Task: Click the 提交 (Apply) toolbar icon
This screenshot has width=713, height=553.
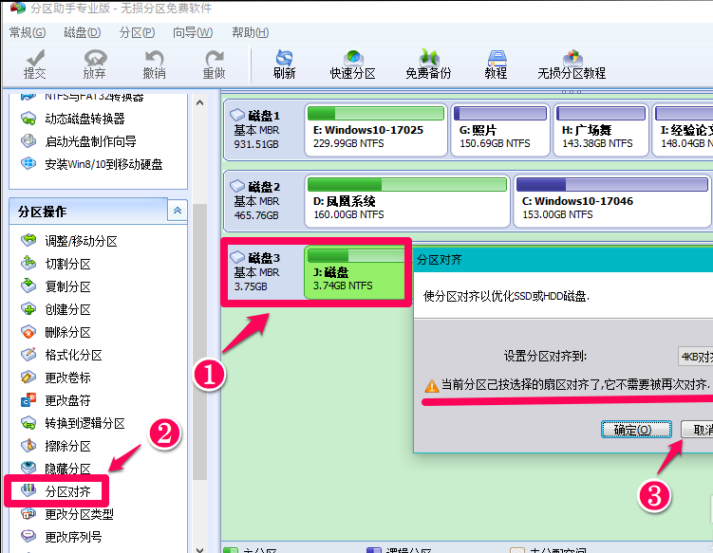Action: pyautogui.click(x=34, y=64)
